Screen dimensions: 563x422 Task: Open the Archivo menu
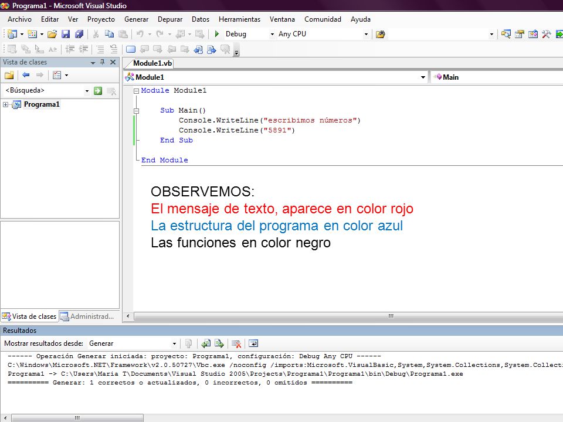point(19,19)
